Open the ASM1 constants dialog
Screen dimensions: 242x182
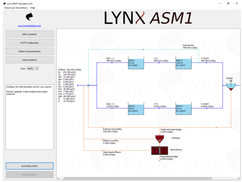(30, 34)
